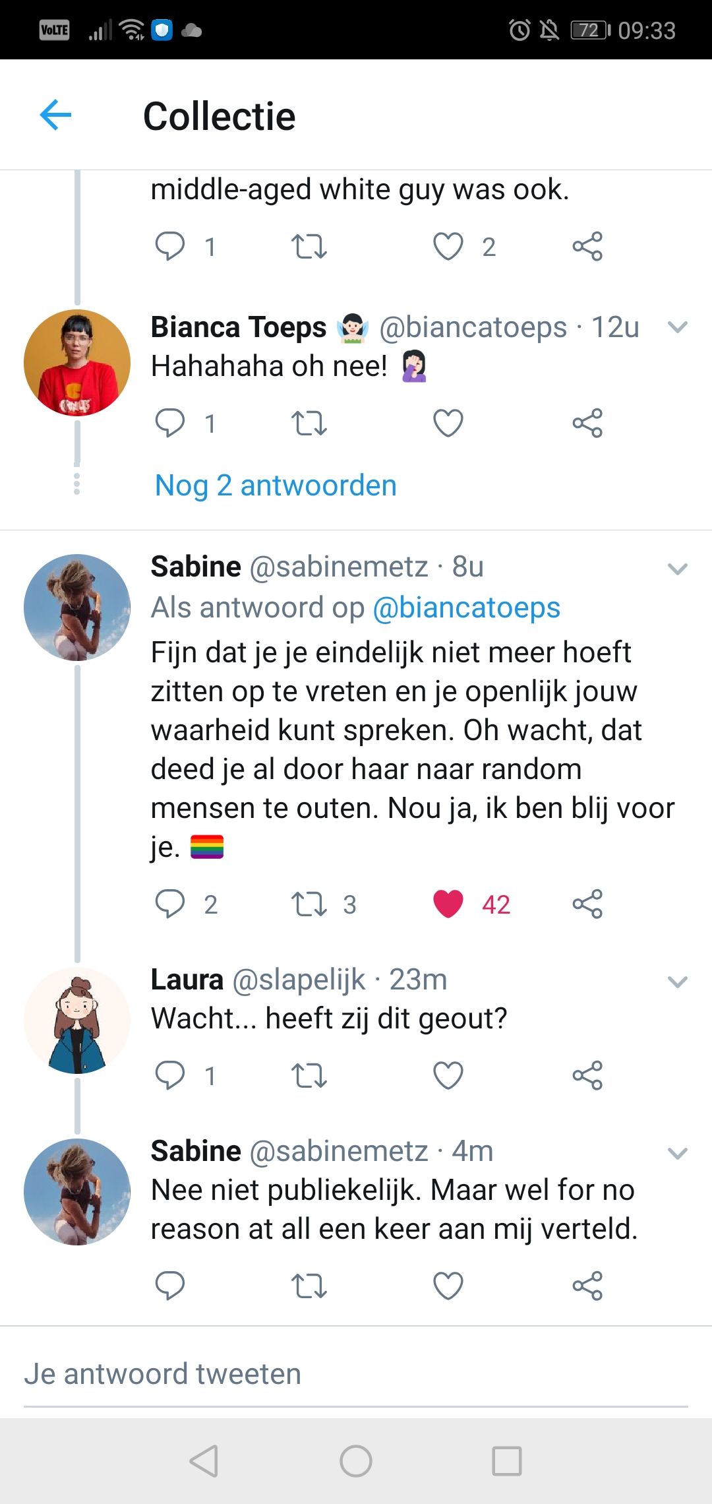712x1504 pixels.
Task: Expand 'Nog 2 antwoorden' replies
Action: click(276, 486)
